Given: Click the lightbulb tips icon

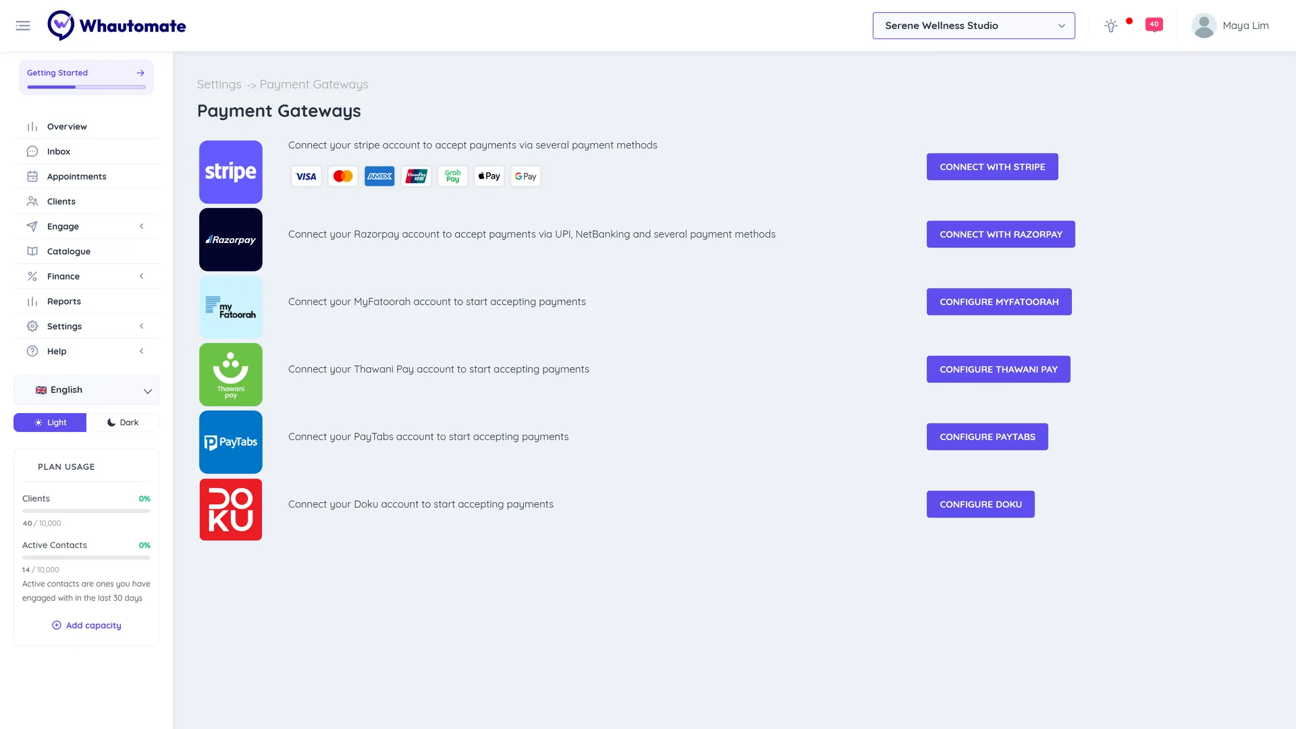Looking at the screenshot, I should tap(1110, 26).
